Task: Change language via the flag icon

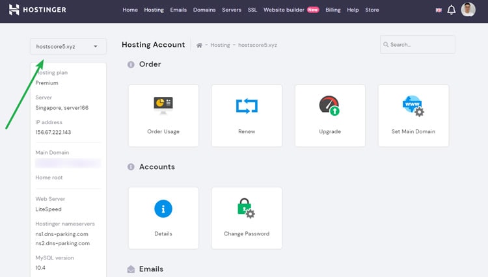Action: [x=439, y=10]
